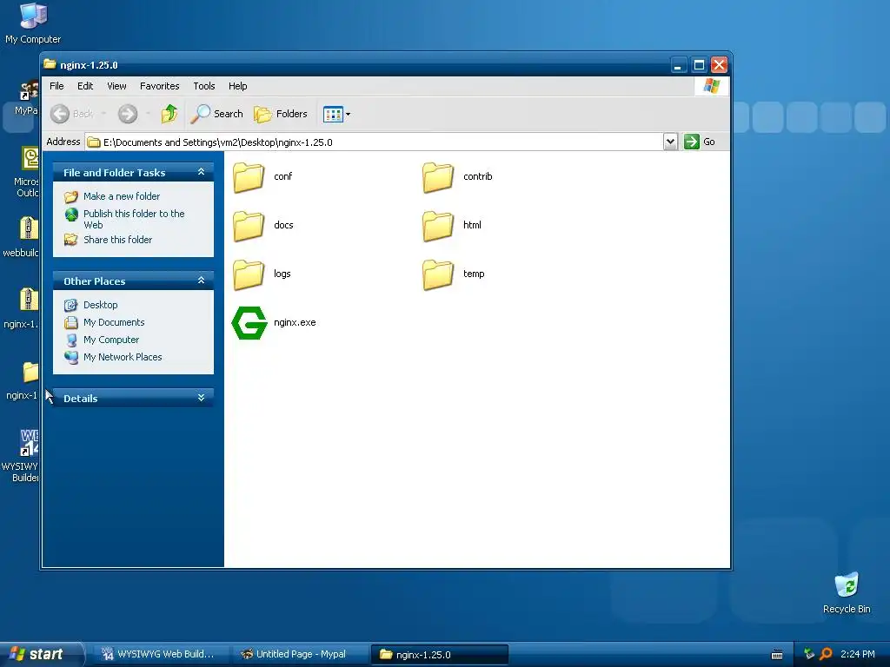Collapse the Other Places panel
The height and width of the screenshot is (667, 890).
[201, 281]
